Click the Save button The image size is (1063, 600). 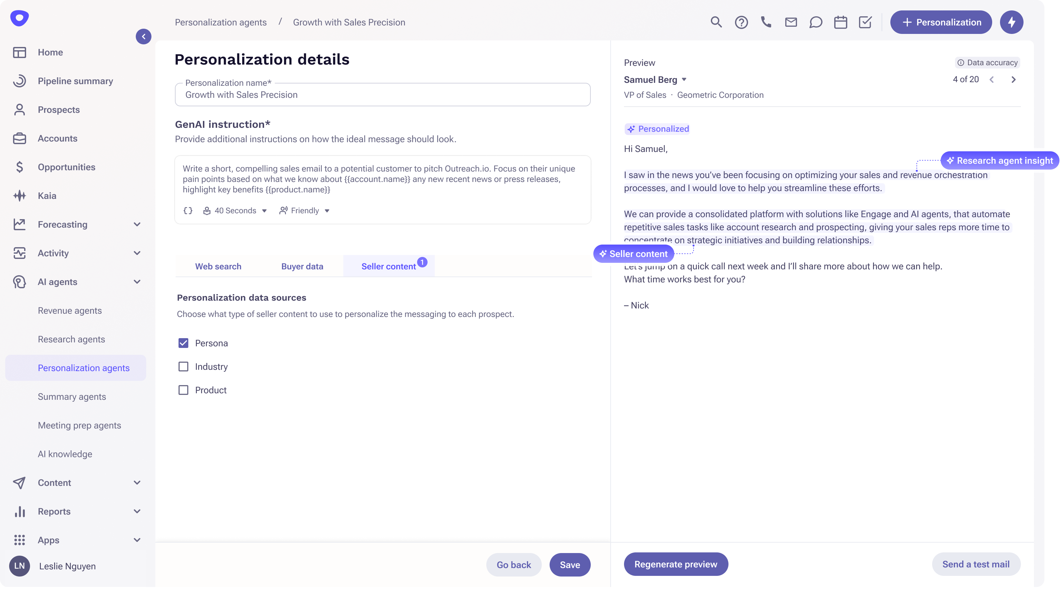coord(570,564)
